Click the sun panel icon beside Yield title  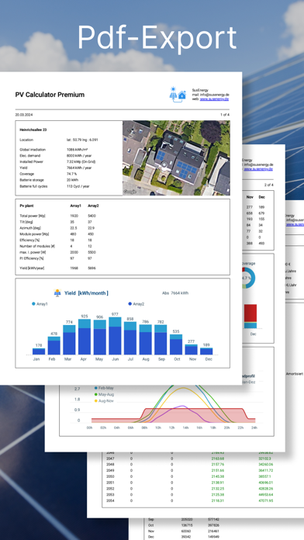pyautogui.click(x=57, y=292)
